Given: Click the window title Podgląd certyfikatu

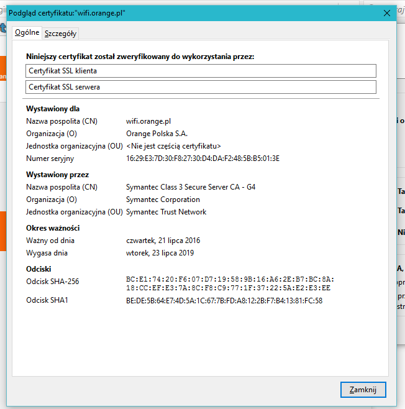Looking at the screenshot, I should [66, 13].
